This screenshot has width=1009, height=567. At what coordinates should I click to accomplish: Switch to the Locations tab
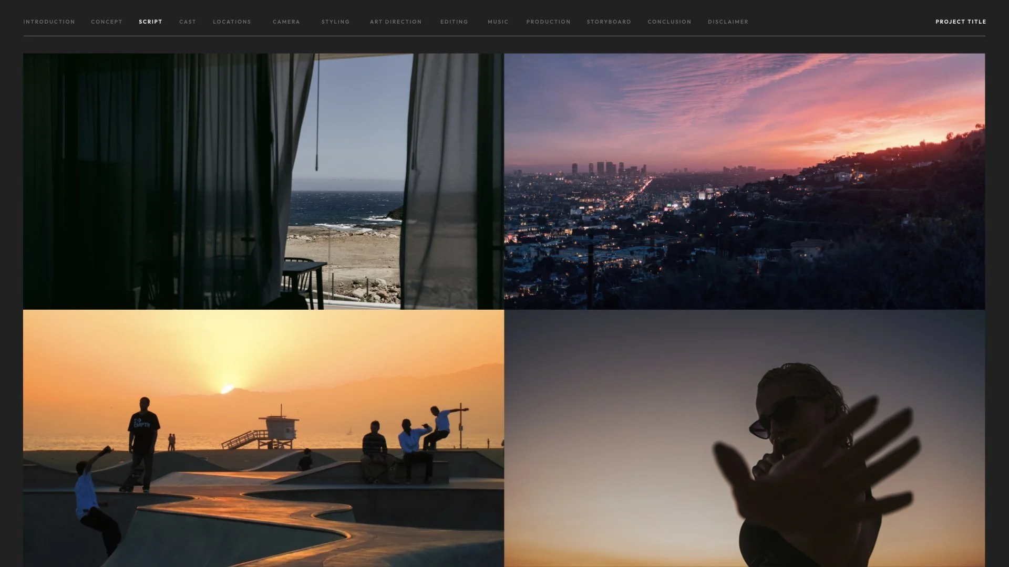pos(232,22)
